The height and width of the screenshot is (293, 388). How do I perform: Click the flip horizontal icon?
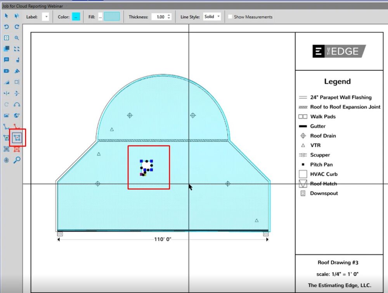pyautogui.click(x=6, y=93)
